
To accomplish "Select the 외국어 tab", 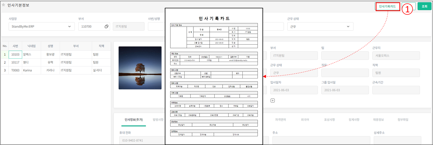I will [305, 120].
